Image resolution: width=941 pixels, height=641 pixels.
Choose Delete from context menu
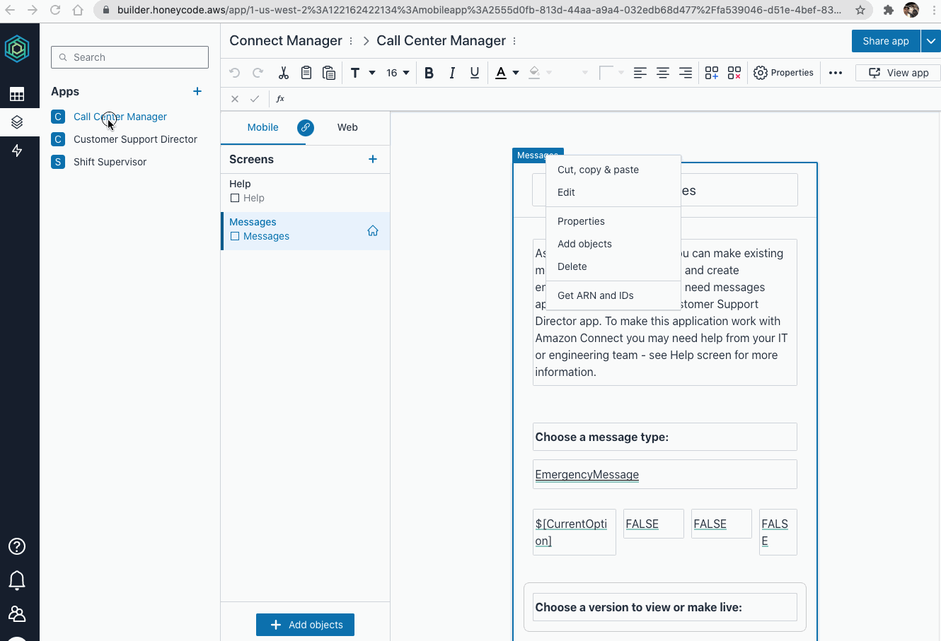coord(613,266)
